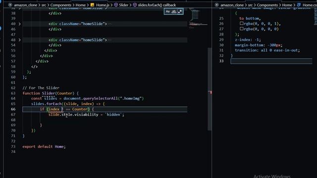The width and height of the screenshot is (317, 178).
Task: Click the "// For The Slider" comment
Action: [x=41, y=88]
